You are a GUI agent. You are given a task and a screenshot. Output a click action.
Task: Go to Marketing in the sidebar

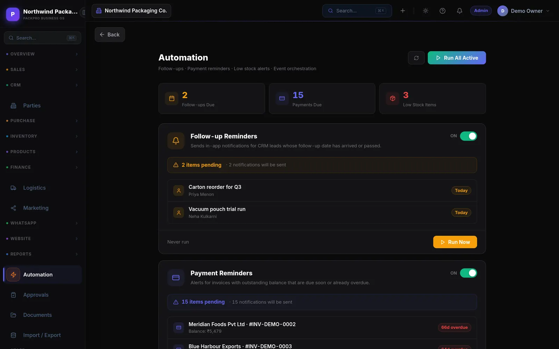[42, 208]
